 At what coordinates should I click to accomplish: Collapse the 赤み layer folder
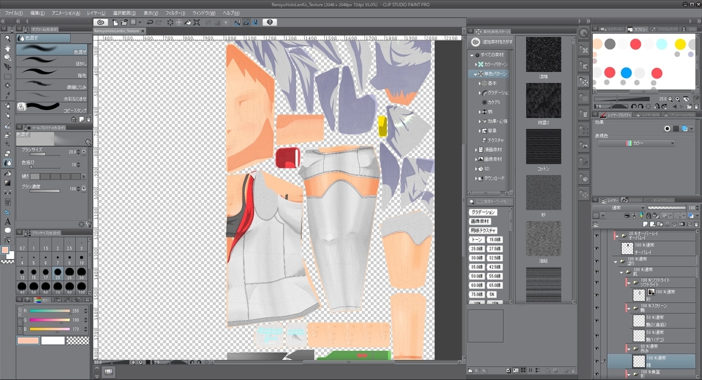point(629,348)
